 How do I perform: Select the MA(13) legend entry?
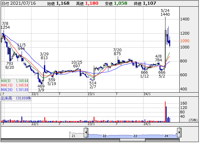point(14,85)
